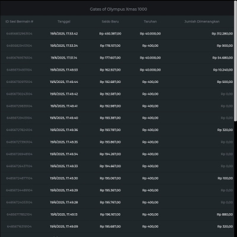Click winnings 'Rp 54.680,00'
The height and width of the screenshot is (237, 237).
pos(223,58)
